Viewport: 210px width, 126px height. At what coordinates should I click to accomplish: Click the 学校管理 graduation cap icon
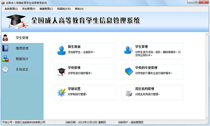pos(61,72)
